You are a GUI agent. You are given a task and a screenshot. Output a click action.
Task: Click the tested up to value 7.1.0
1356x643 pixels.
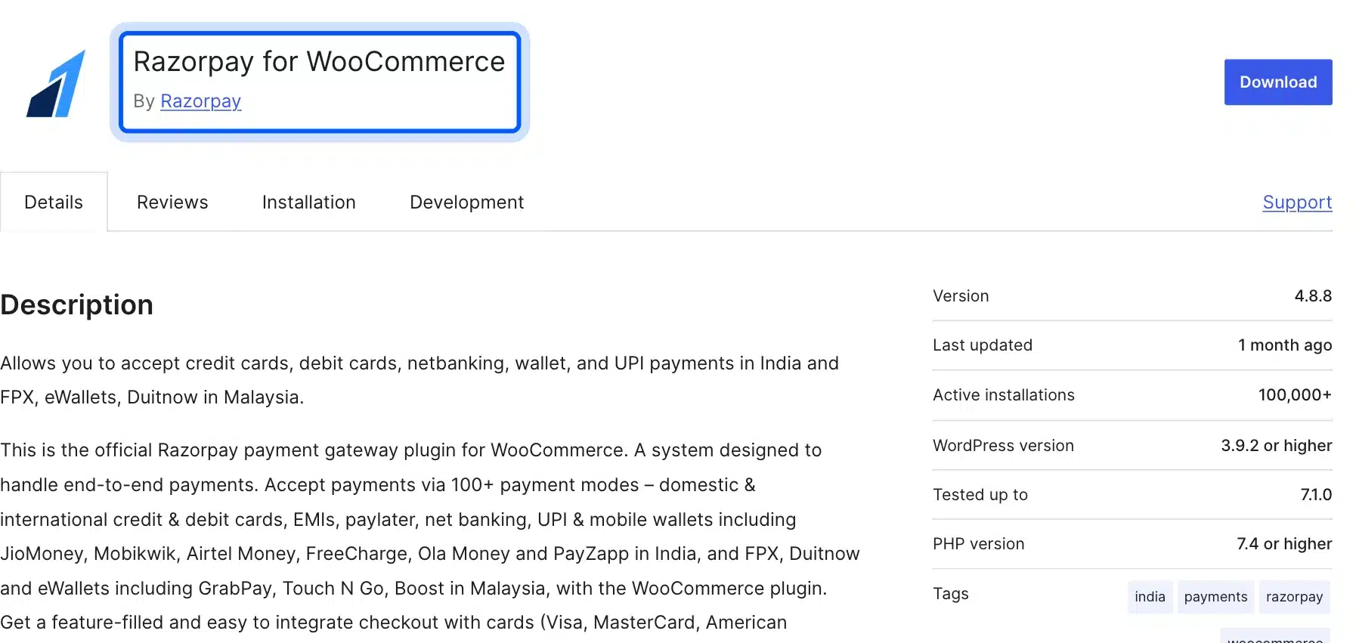pos(1316,495)
